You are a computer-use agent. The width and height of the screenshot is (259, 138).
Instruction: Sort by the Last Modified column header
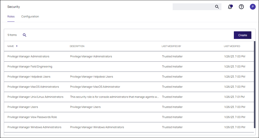click(x=232, y=46)
